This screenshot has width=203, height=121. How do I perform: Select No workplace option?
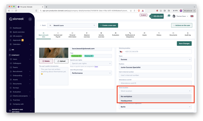[x=155, y=97]
